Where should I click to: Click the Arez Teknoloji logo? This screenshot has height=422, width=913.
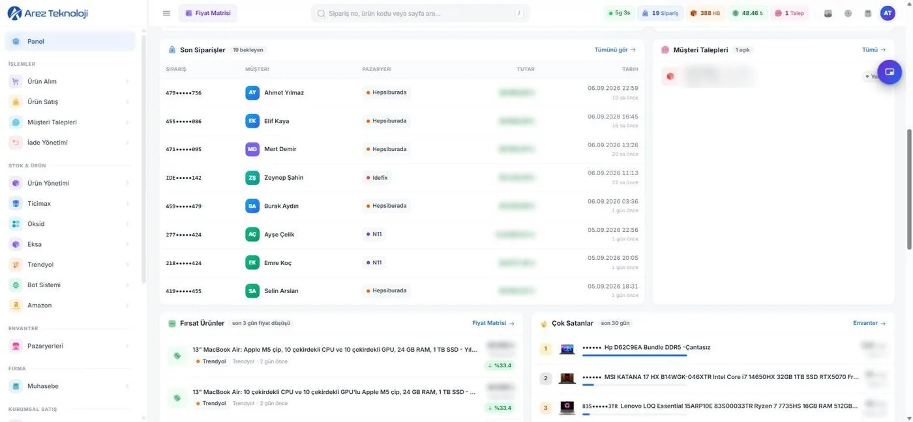coord(47,13)
